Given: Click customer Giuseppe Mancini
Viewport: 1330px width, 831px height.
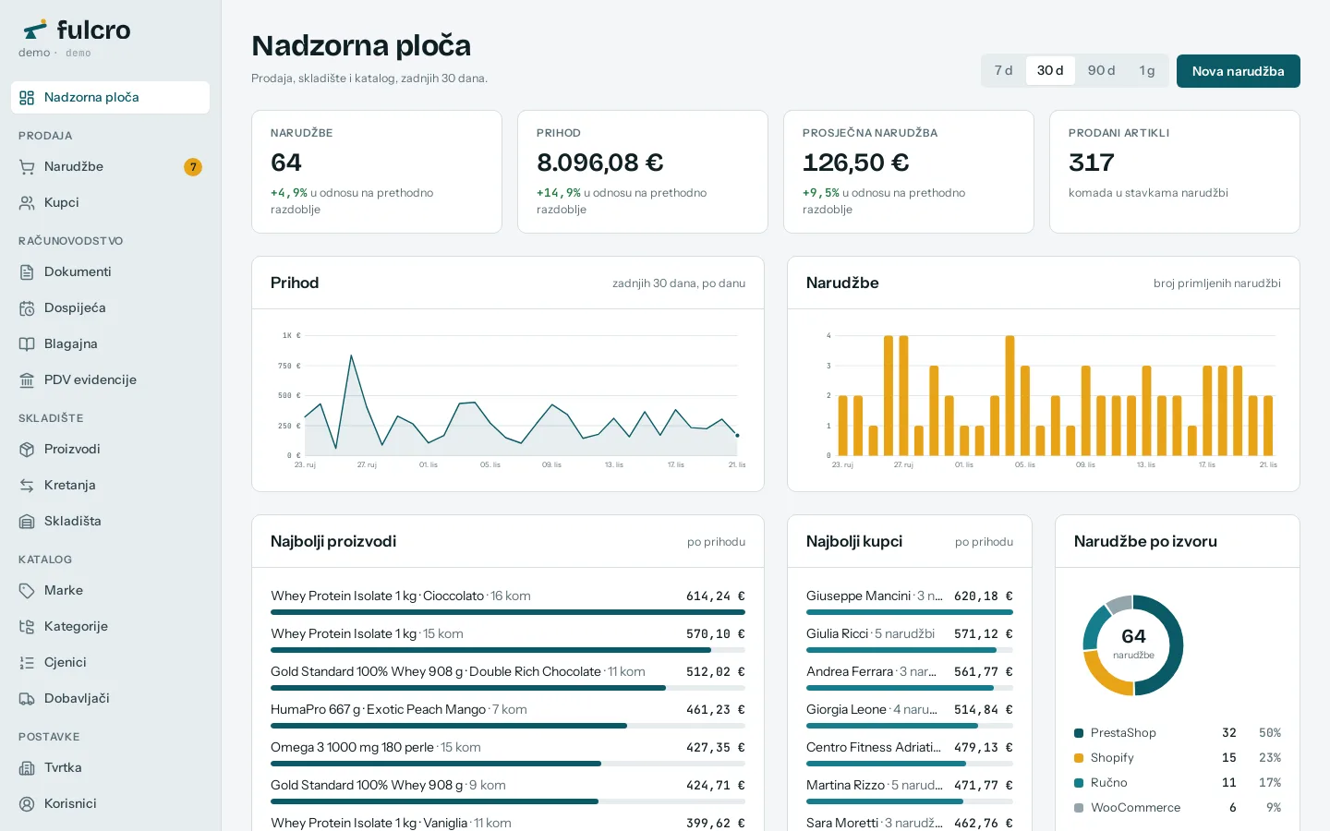Looking at the screenshot, I should [x=910, y=604].
